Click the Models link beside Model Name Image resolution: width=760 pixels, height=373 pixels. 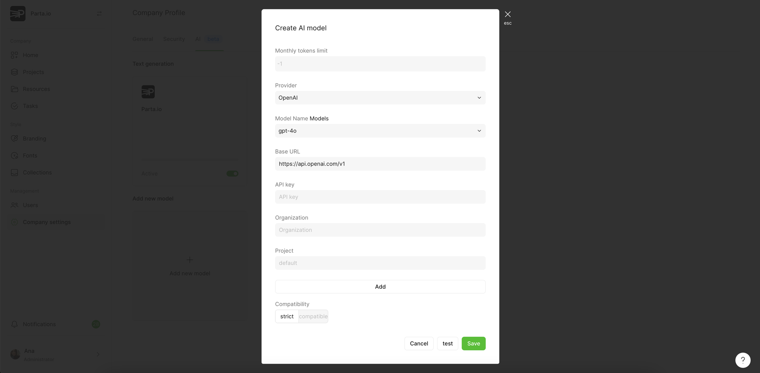(319, 119)
